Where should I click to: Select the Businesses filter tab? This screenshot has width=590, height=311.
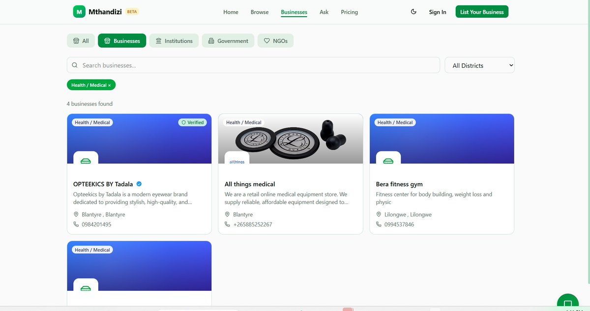coord(122,41)
